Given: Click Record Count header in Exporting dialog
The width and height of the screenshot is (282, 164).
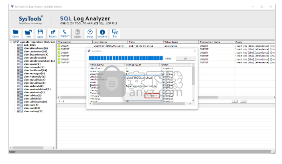Looking at the screenshot, I should click(142, 65).
